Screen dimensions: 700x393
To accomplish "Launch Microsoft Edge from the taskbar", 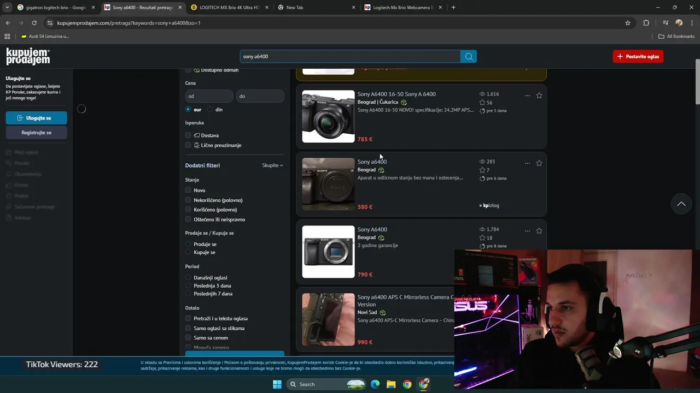I will coord(375,384).
